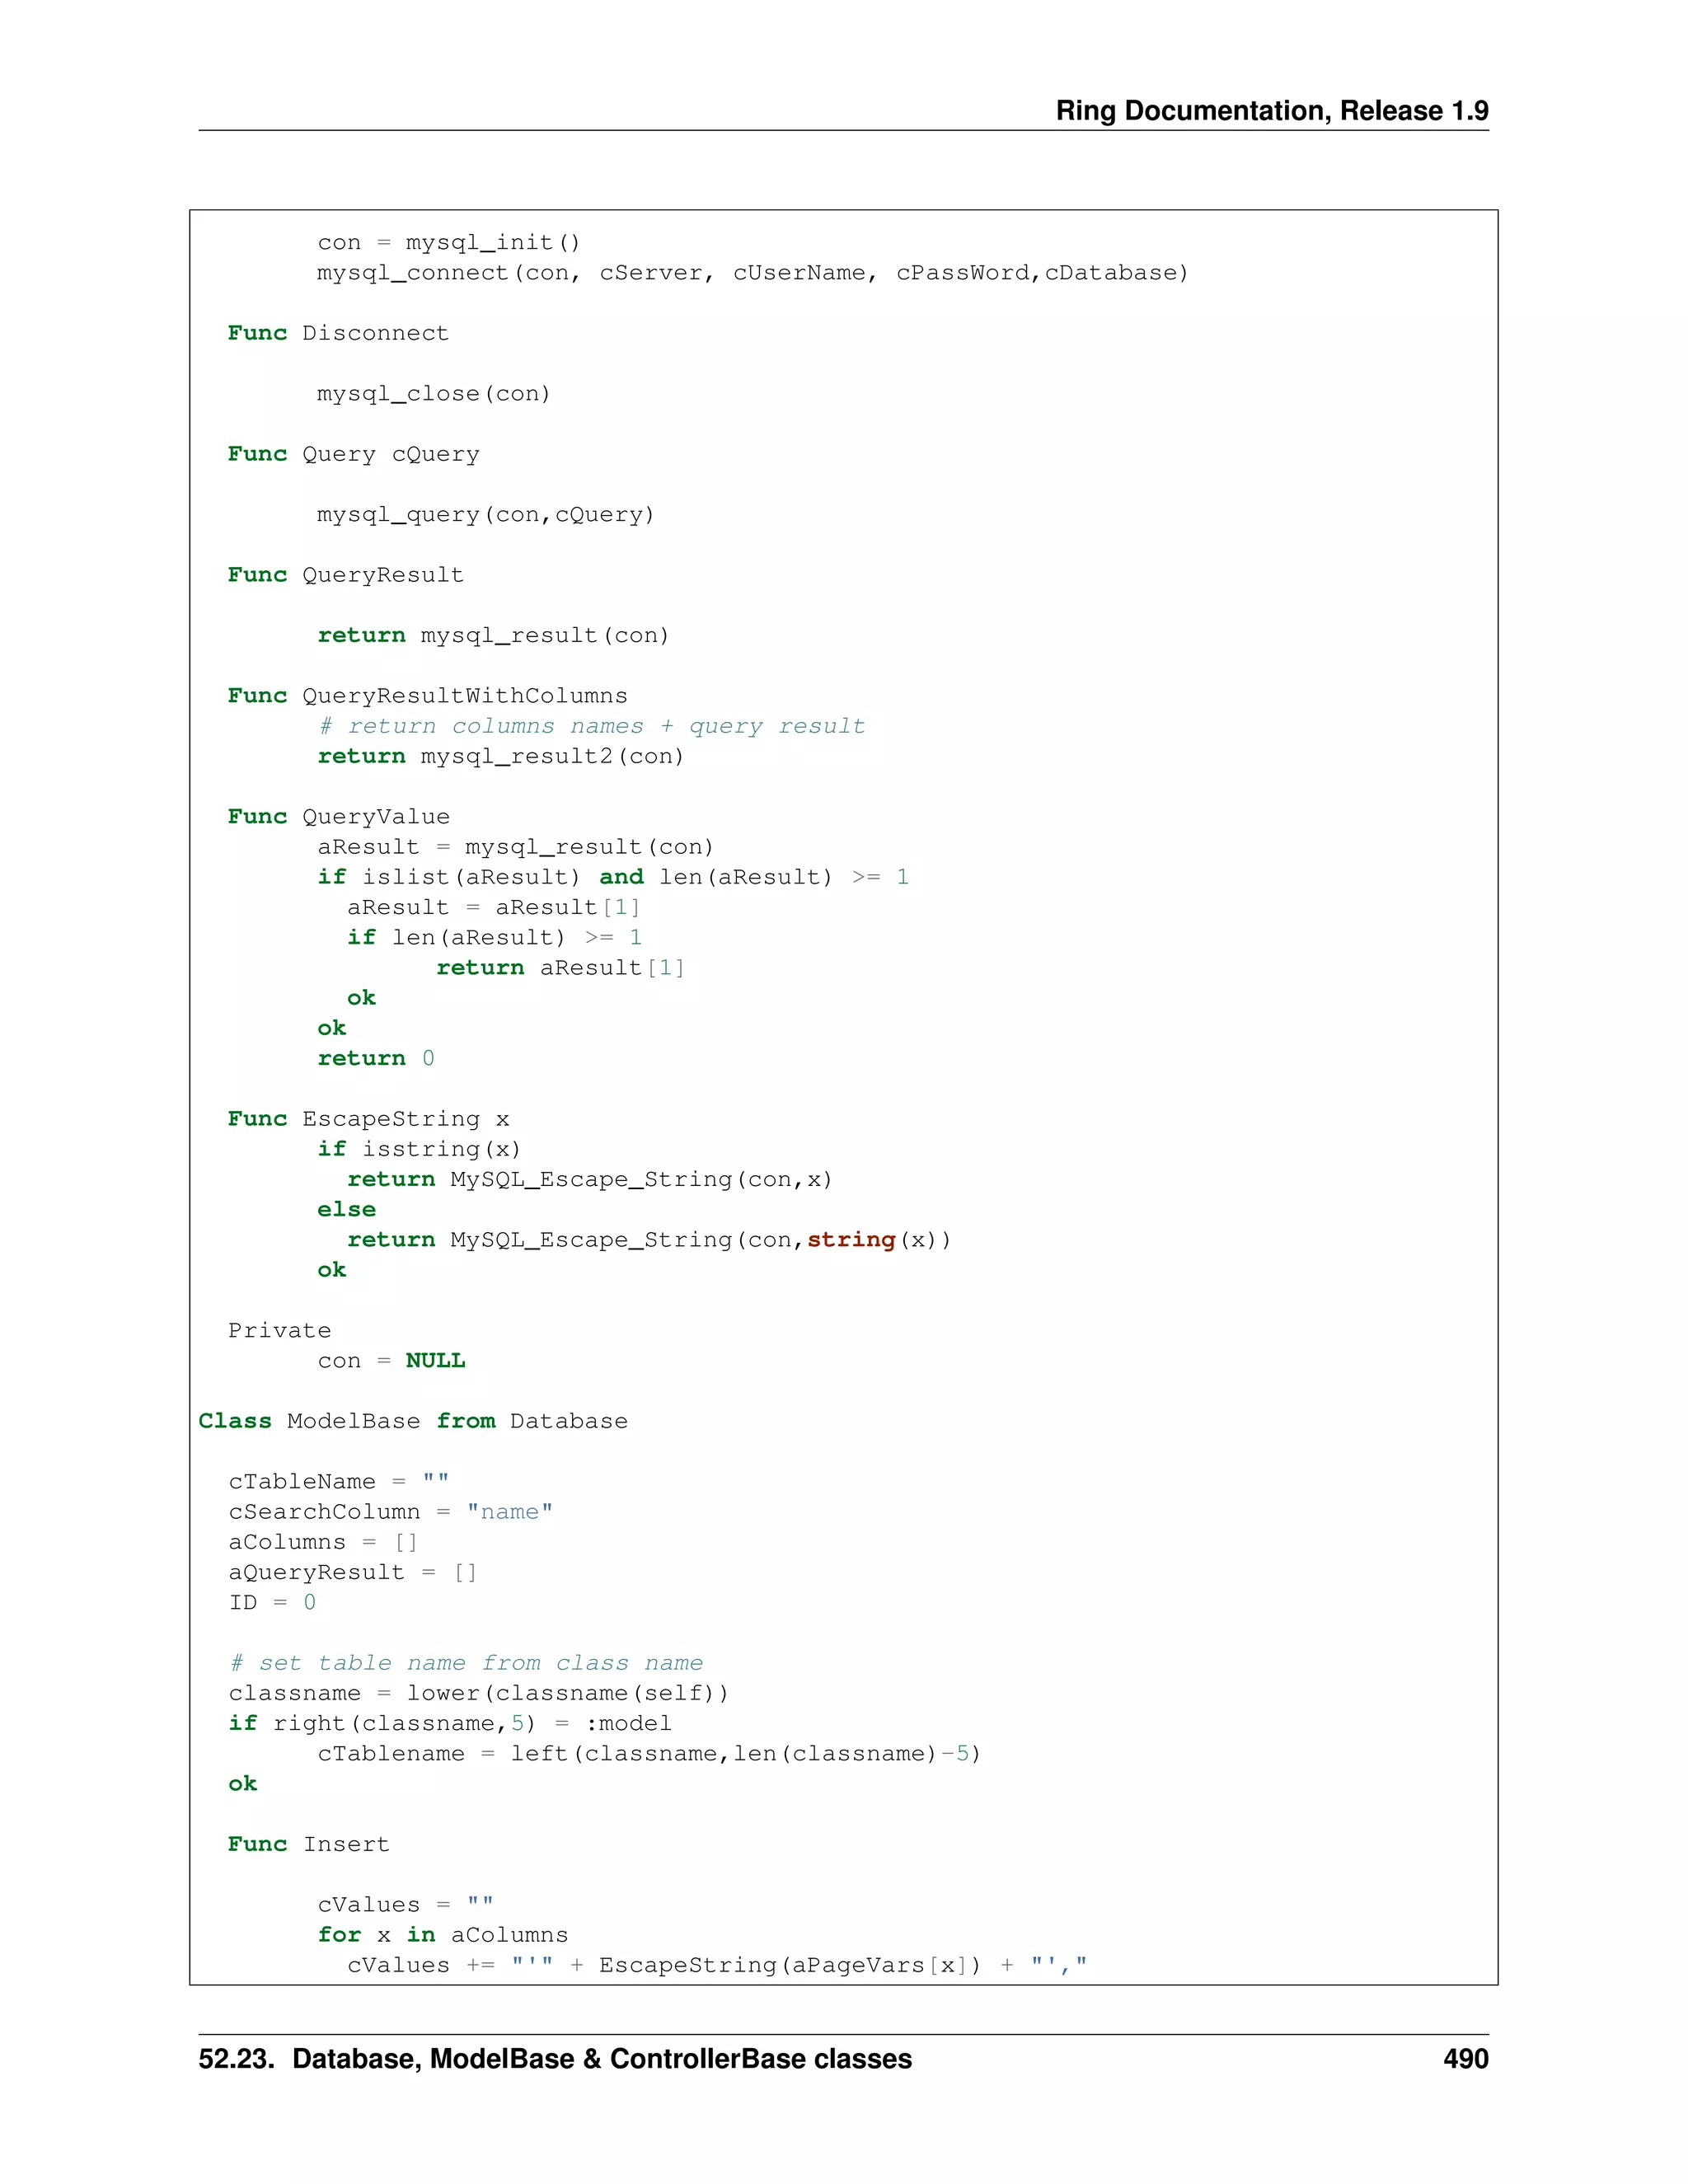Screen dimensions: 1688x2184
Task: Click page number 490 in footer
Action: 1465,2059
